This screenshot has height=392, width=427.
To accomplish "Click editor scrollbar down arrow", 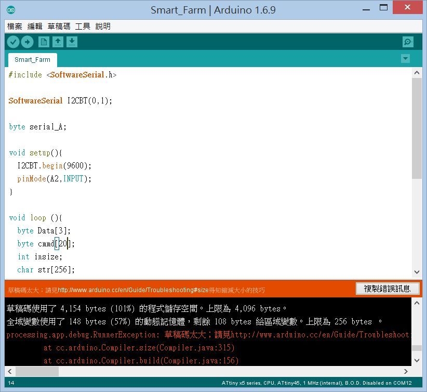I will (x=417, y=272).
